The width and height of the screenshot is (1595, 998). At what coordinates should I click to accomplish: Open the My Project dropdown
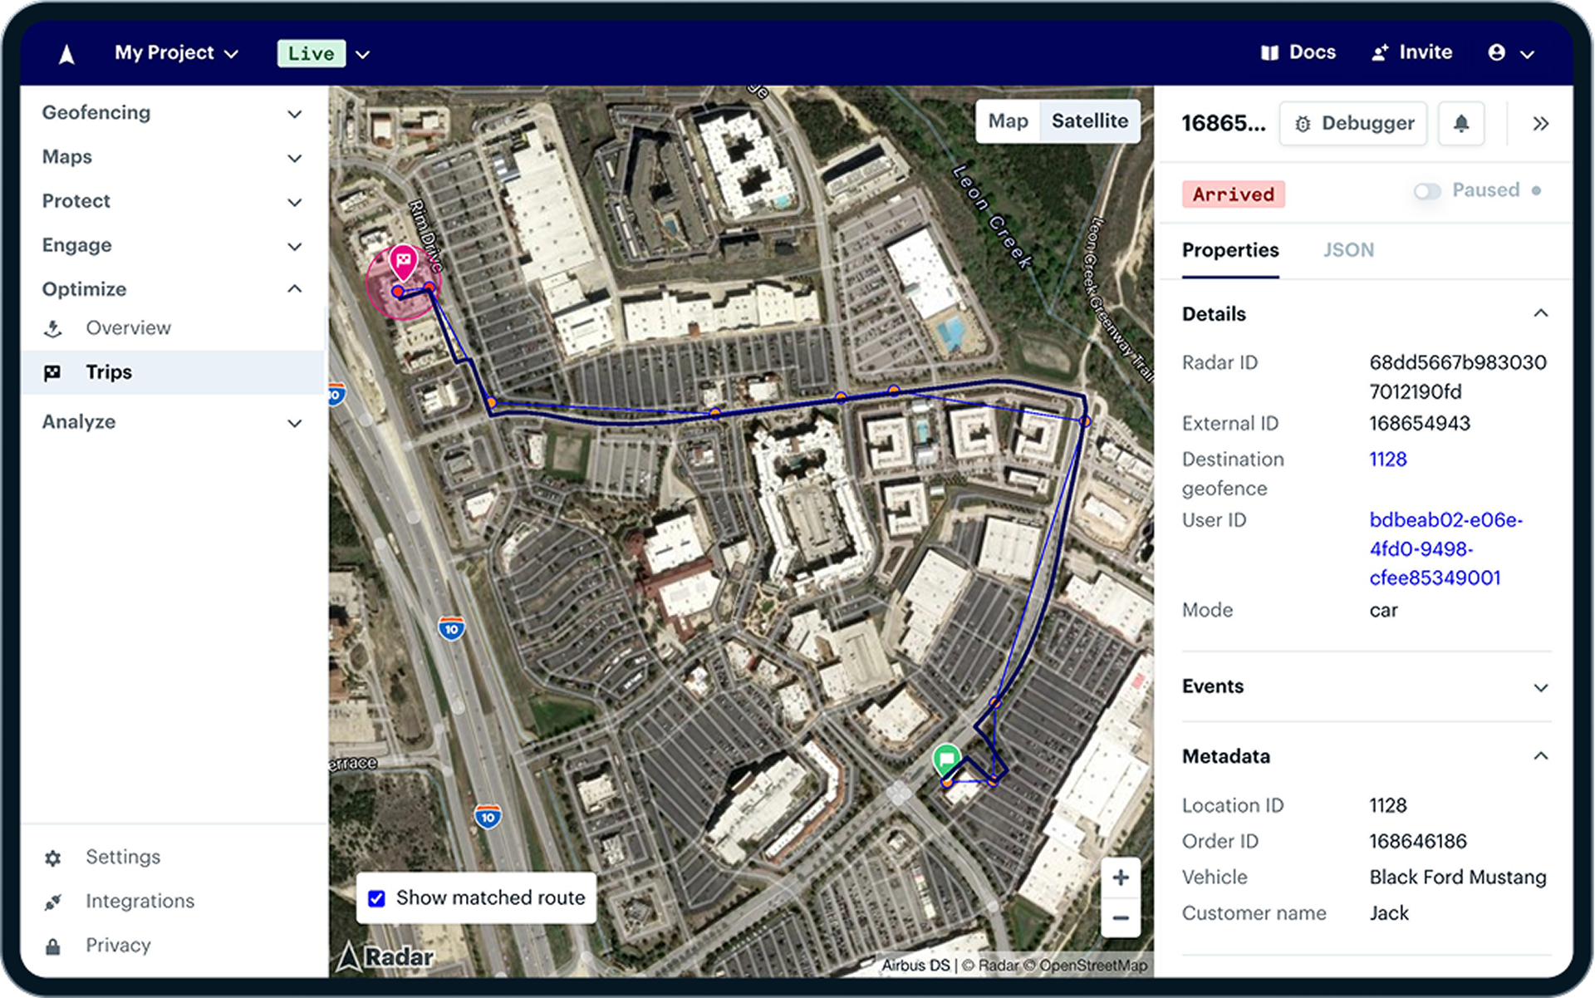point(176,53)
